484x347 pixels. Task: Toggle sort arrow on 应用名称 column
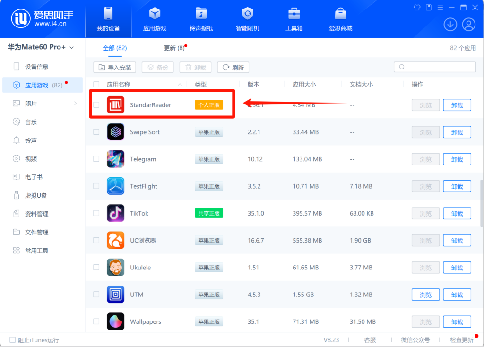click(x=180, y=85)
